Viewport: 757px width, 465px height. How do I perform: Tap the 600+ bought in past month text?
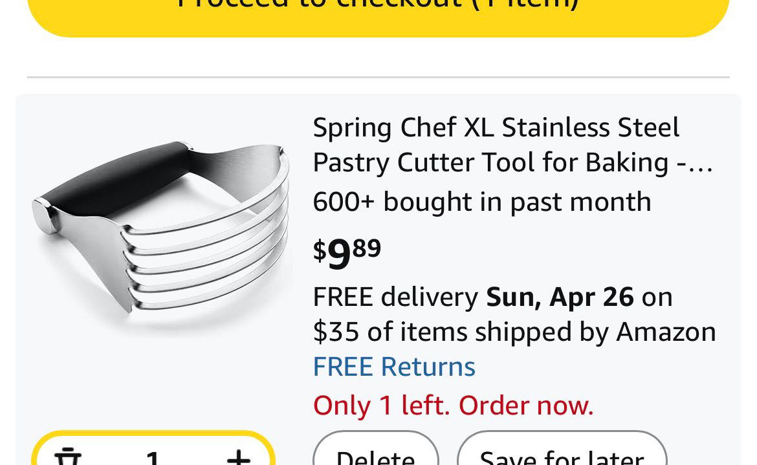[481, 202]
